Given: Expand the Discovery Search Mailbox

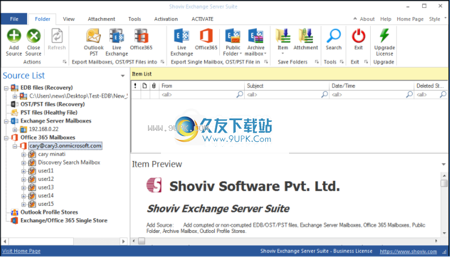Looking at the screenshot, I should tap(24, 163).
